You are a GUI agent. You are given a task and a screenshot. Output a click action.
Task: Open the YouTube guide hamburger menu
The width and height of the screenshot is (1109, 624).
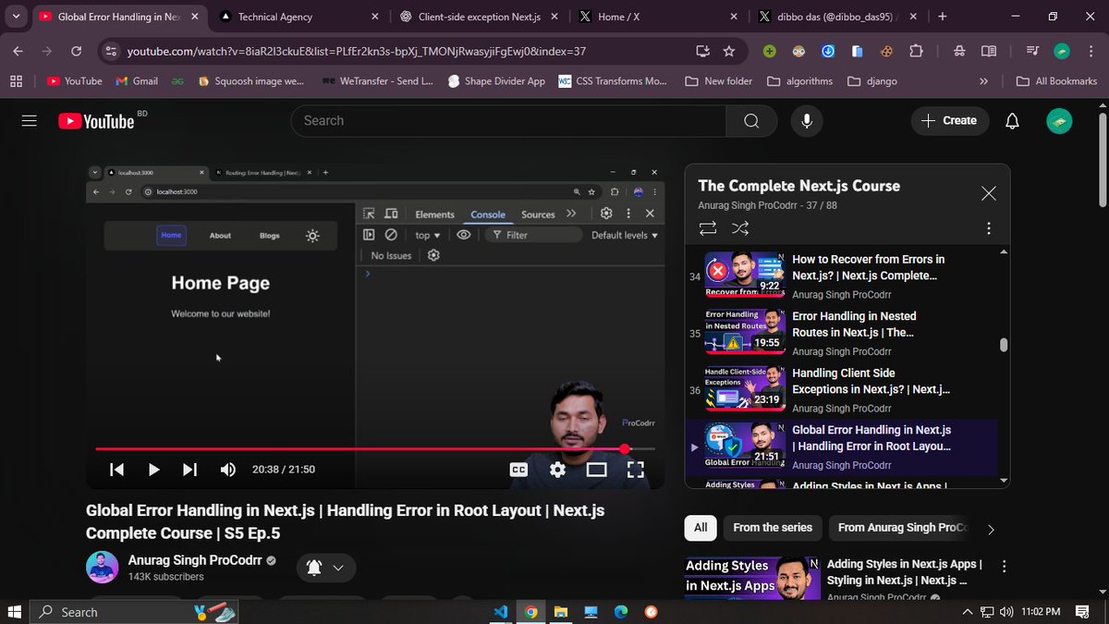[30, 120]
